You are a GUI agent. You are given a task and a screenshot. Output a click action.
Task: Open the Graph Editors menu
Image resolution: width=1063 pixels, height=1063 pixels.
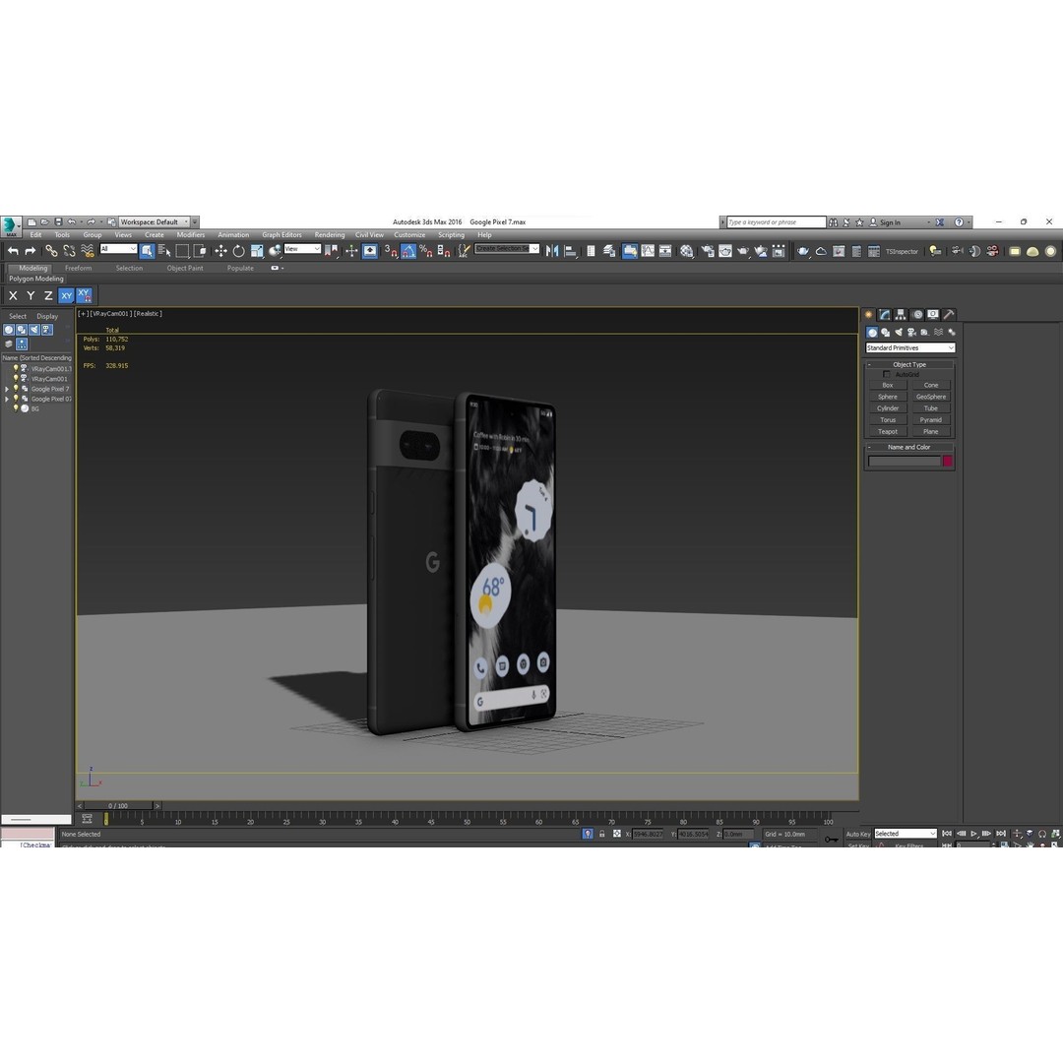282,234
